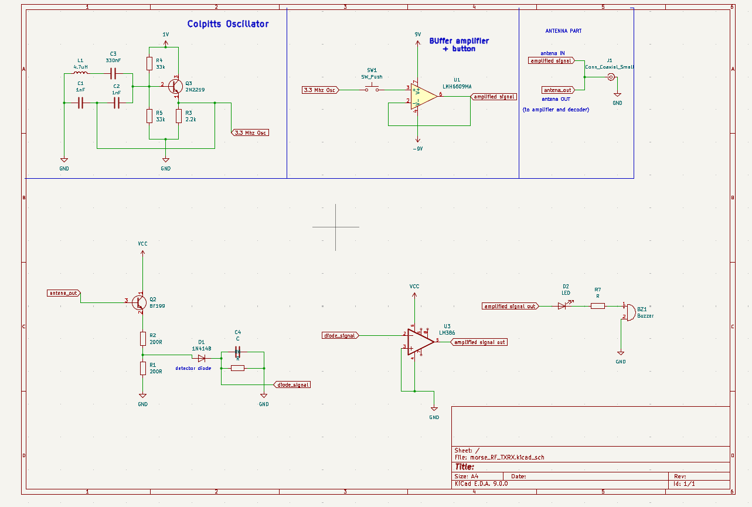The image size is (752, 507).
Task: Select the diode_signal output label
Action: click(x=292, y=384)
